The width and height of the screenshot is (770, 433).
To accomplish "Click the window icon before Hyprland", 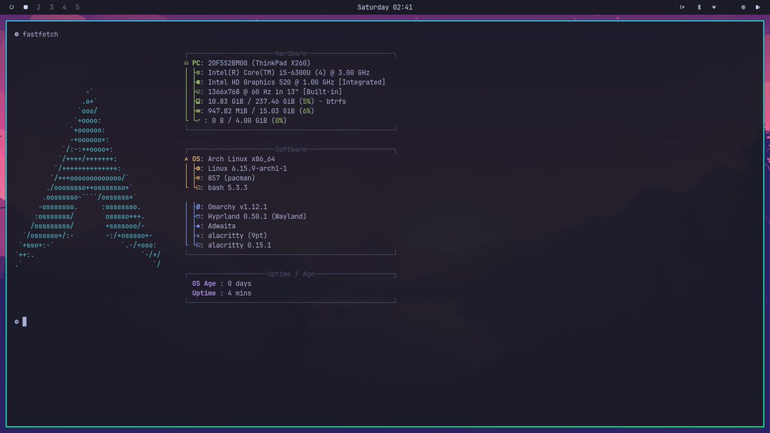I will (x=198, y=217).
